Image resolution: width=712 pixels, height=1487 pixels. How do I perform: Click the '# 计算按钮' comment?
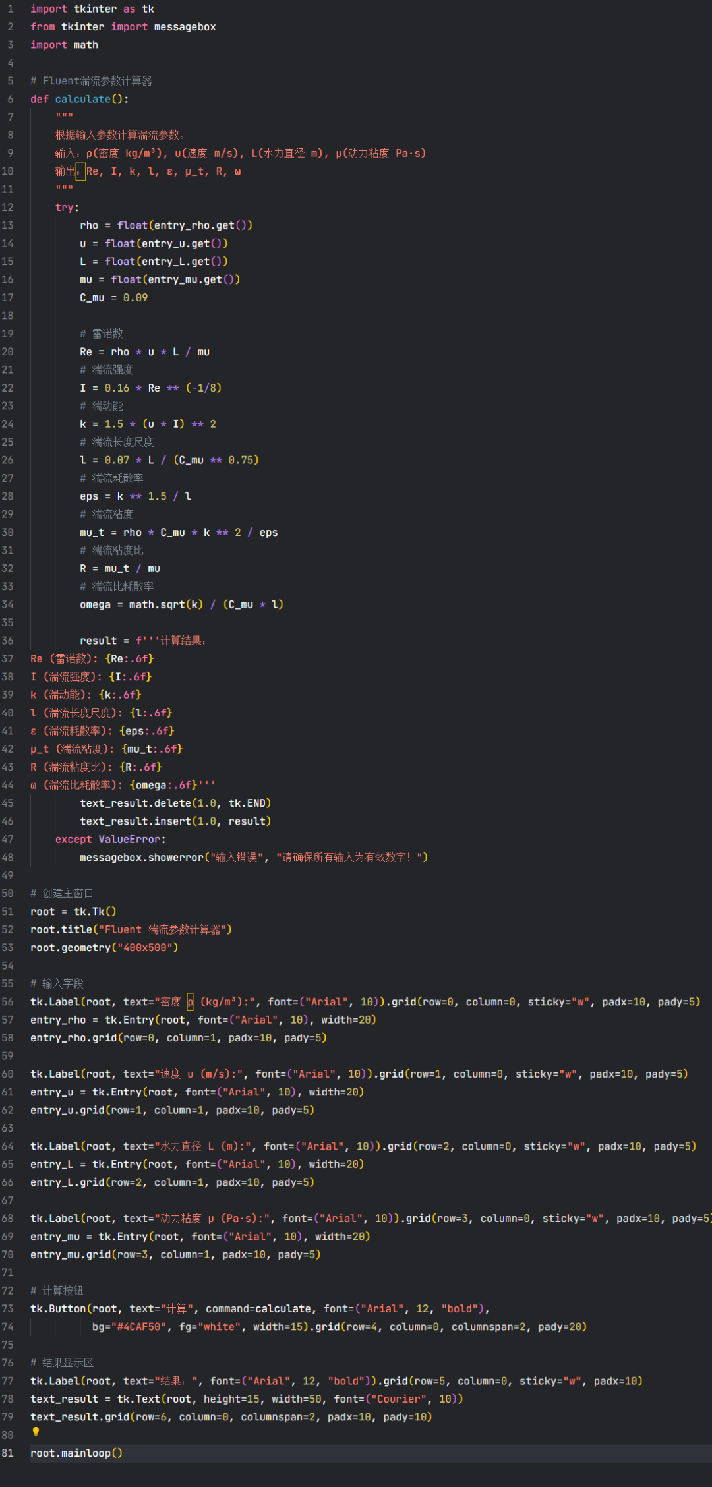click(x=57, y=1291)
